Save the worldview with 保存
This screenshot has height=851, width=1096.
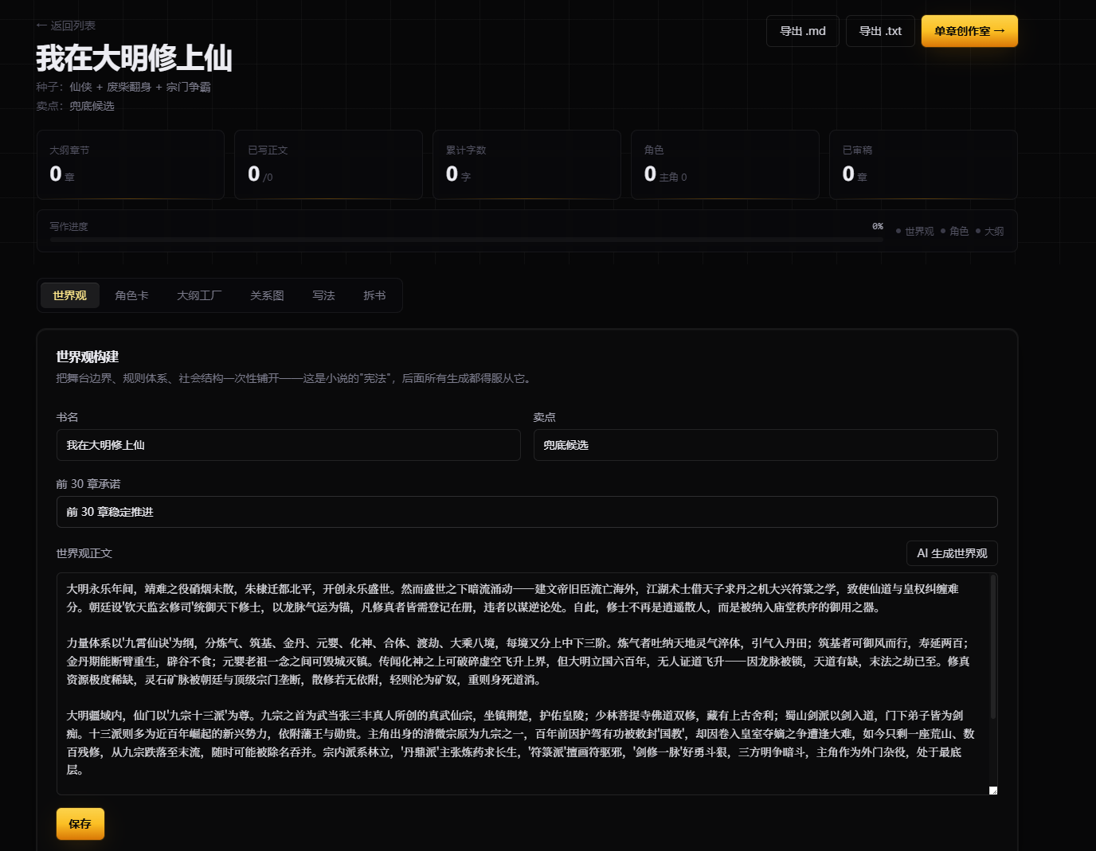pos(80,824)
